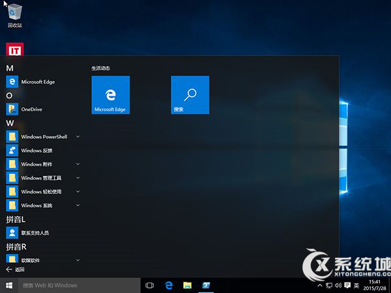Click the Windows 轻松使用 folder icon
The height and width of the screenshot is (293, 391).
point(12,191)
